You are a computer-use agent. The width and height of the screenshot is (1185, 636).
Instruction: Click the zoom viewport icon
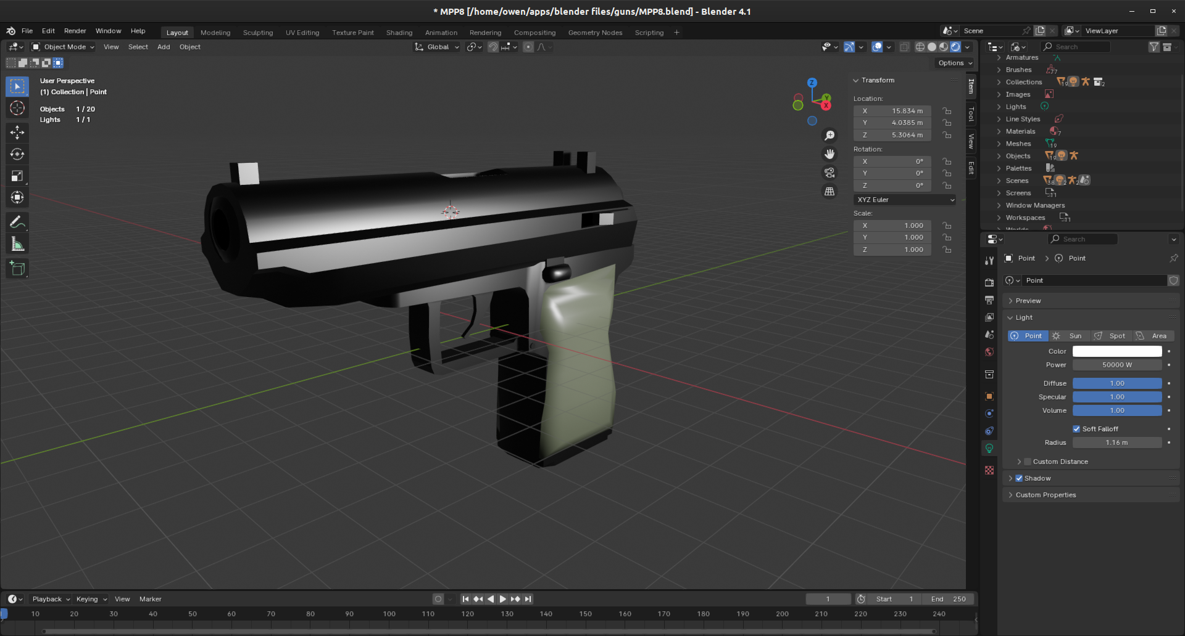[x=829, y=136]
